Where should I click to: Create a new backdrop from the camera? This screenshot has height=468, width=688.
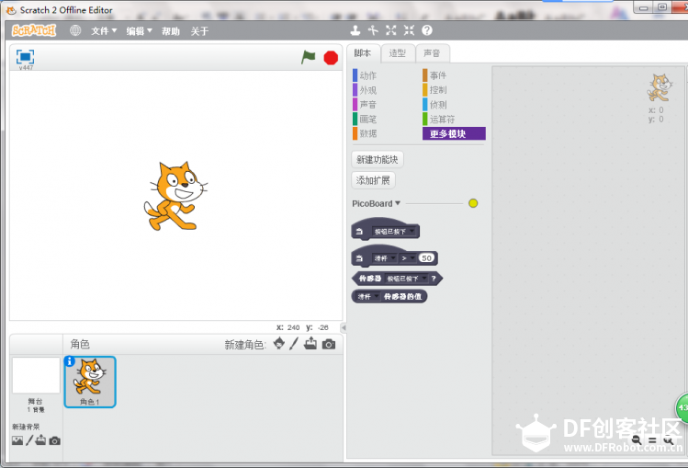(x=55, y=440)
